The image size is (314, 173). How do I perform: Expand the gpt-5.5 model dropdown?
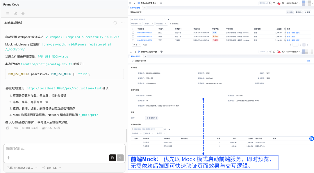(51, 168)
